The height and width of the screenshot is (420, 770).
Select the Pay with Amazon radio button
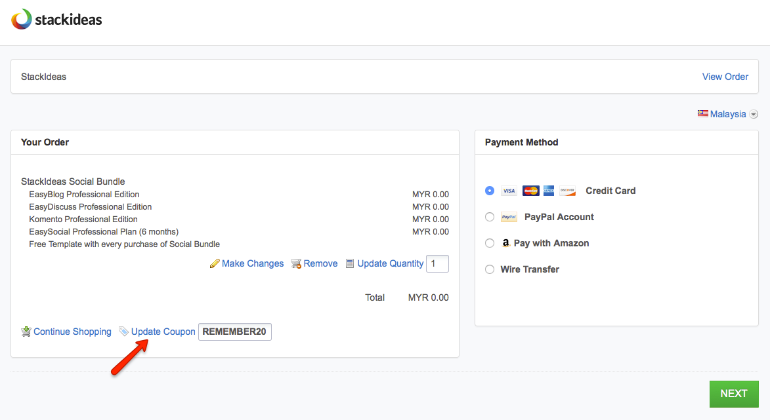(490, 243)
